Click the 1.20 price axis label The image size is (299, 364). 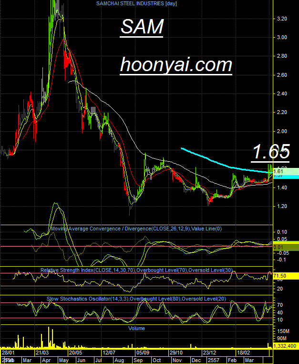click(282, 207)
